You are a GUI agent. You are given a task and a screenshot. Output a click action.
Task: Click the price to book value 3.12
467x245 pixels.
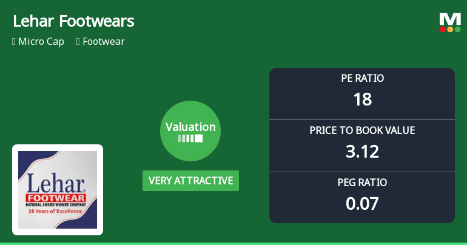pyautogui.click(x=362, y=151)
